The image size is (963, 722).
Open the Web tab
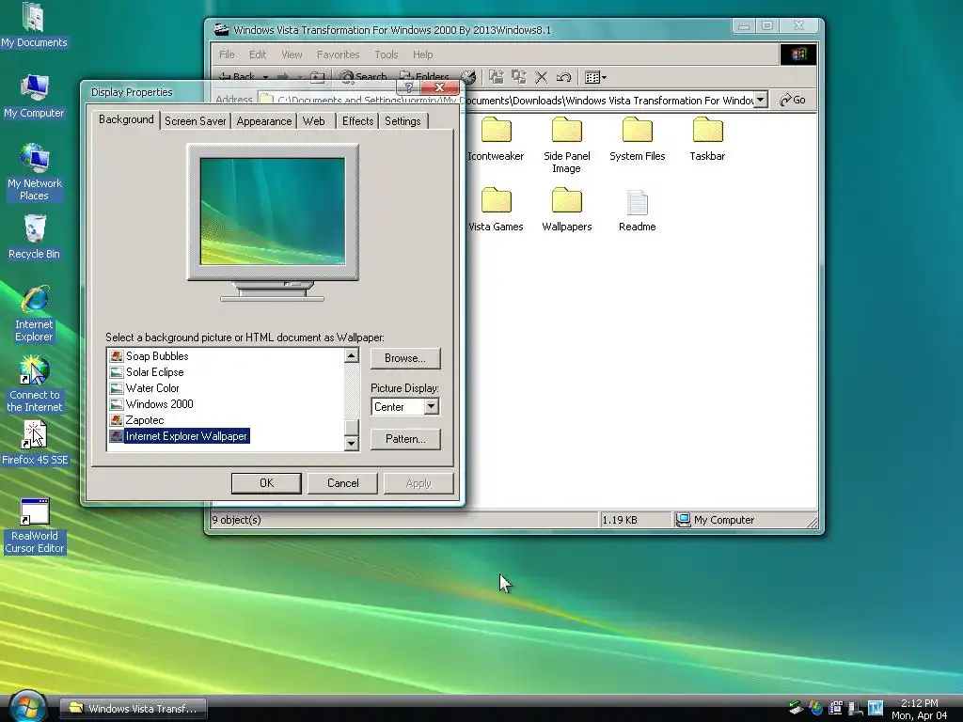(x=314, y=121)
